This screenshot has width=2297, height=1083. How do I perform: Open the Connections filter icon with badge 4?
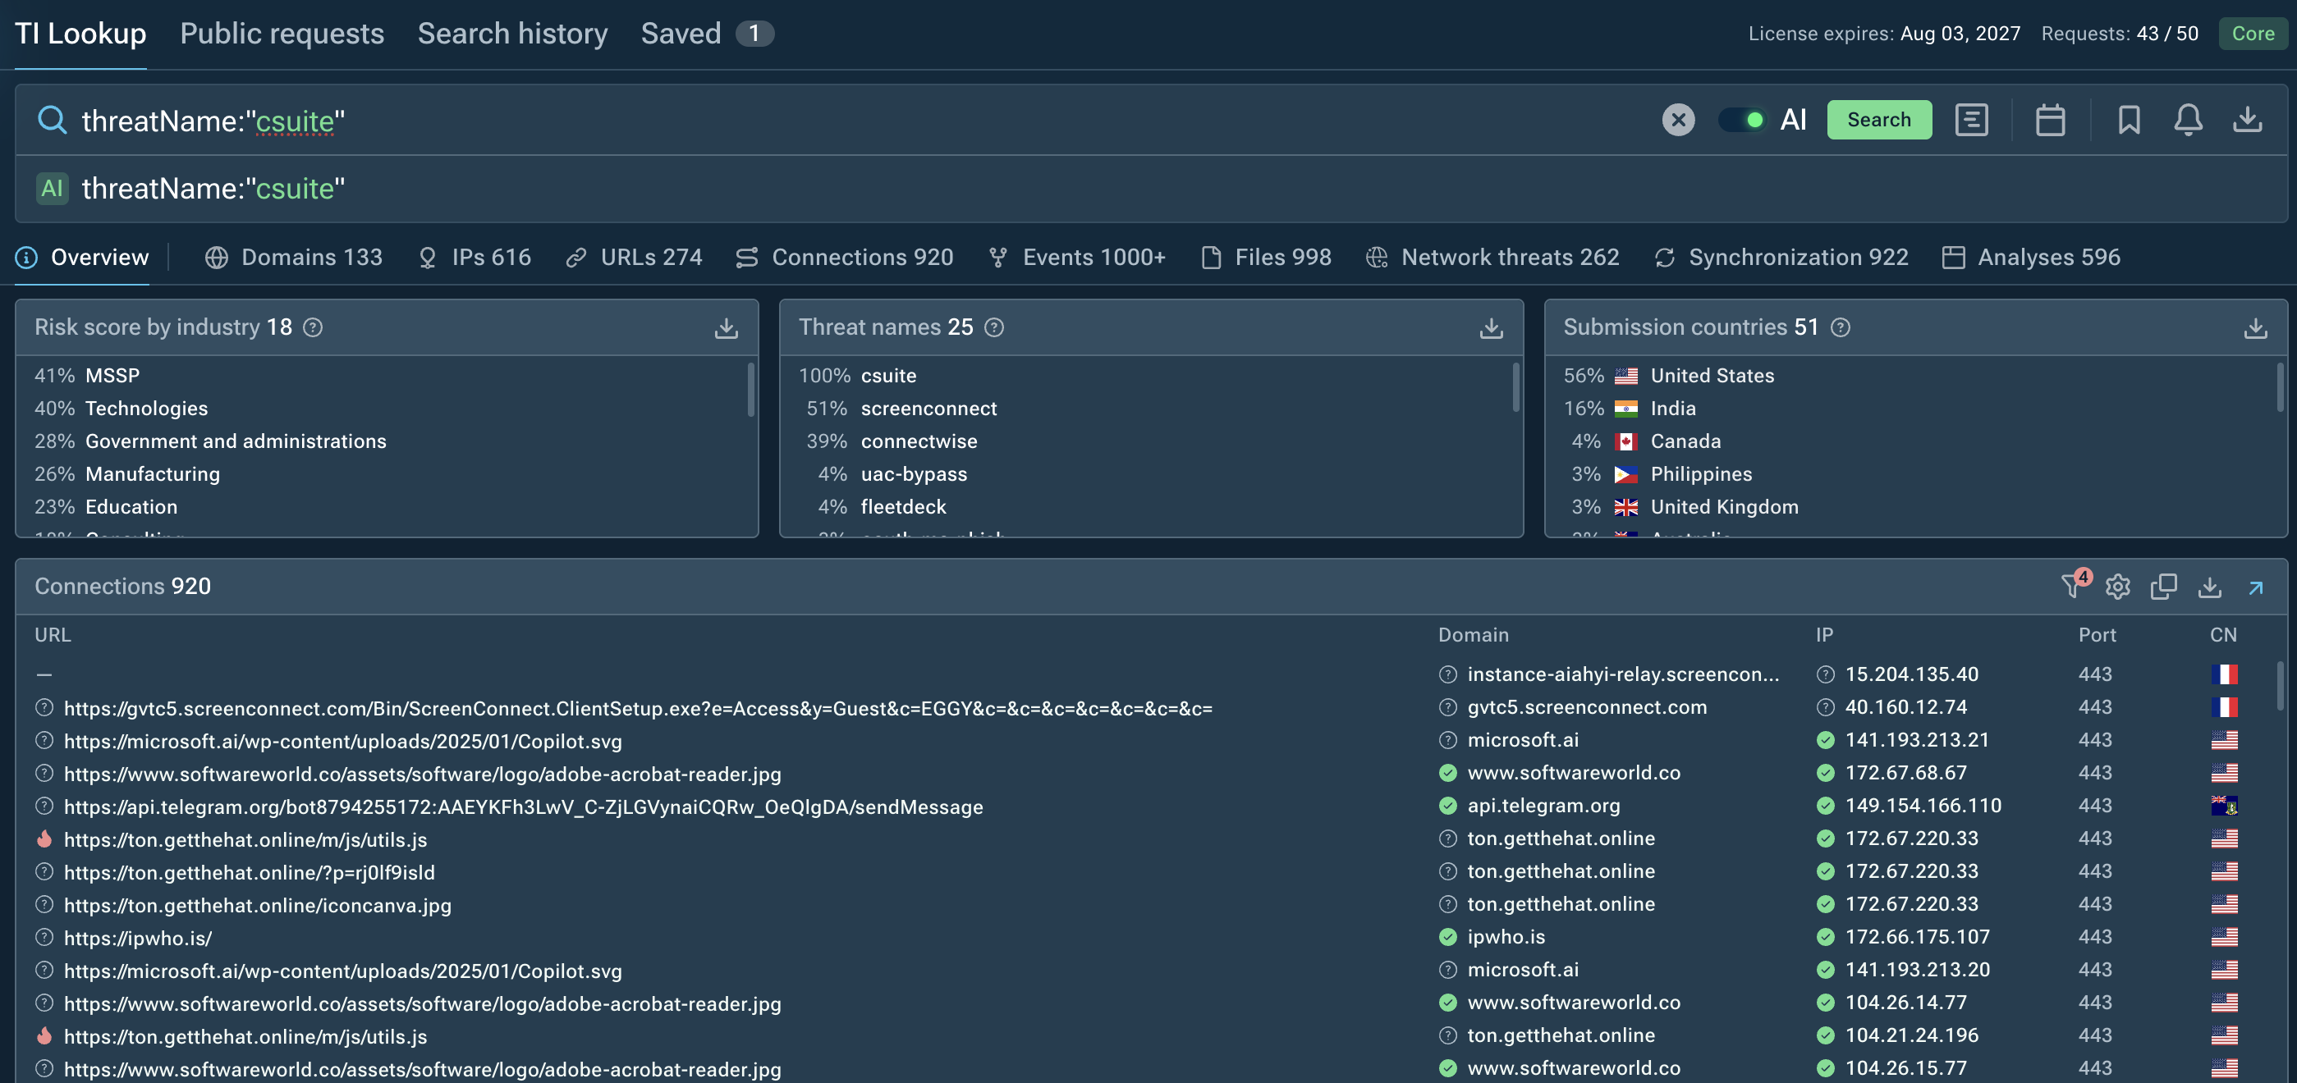coord(2073,585)
